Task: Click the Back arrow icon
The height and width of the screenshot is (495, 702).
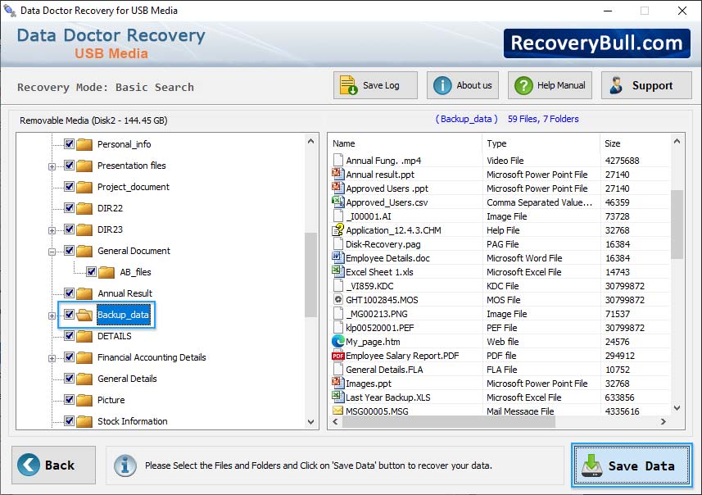Action: [28, 465]
